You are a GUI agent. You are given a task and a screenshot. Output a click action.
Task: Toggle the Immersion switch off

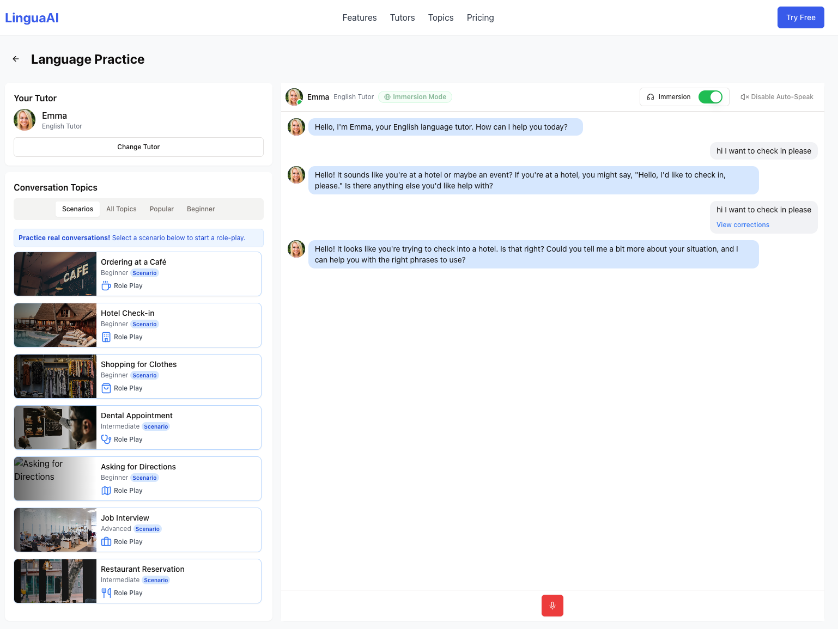point(710,97)
